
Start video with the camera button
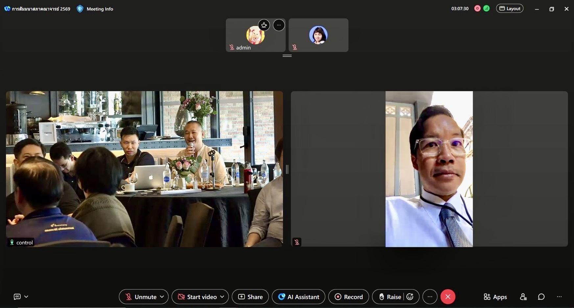click(197, 297)
